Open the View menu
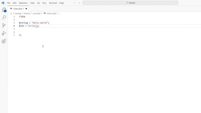Viewport: 201px width, 113px height. pos(32,3)
